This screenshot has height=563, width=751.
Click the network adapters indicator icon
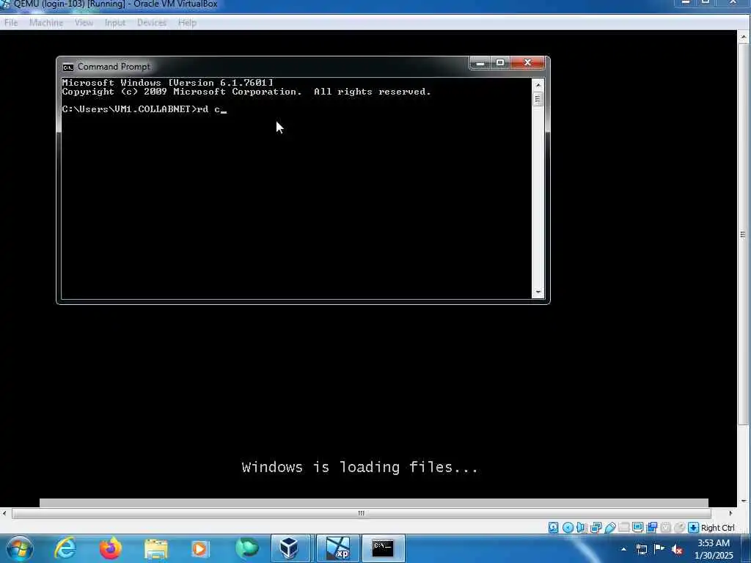coord(596,528)
